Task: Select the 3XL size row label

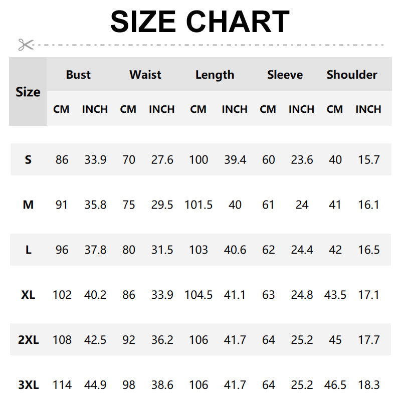Action: [x=28, y=385]
